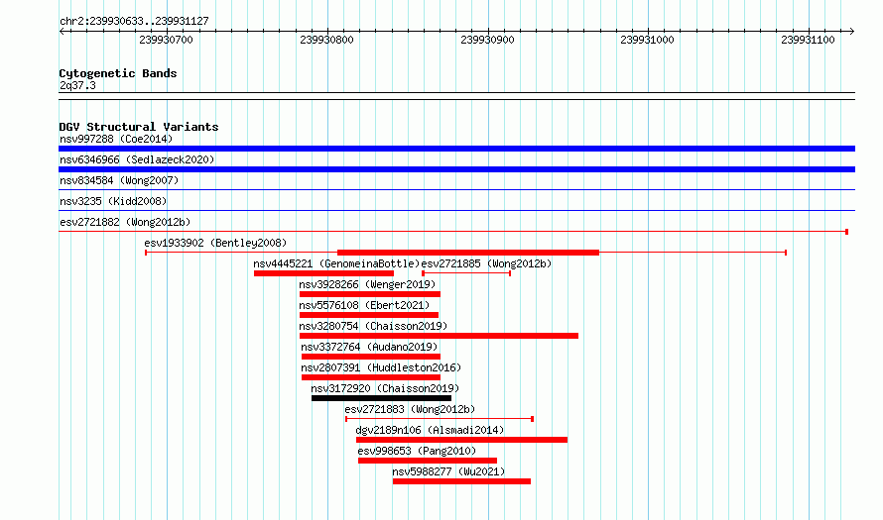This screenshot has width=883, height=520.
Task: Click esv998653 (Pang2010) label
Action: point(417,451)
